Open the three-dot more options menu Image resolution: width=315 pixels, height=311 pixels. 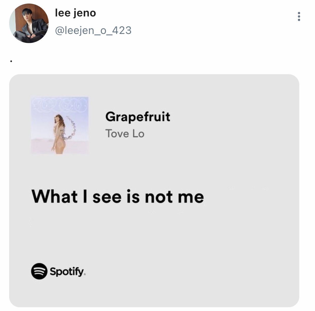pyautogui.click(x=299, y=16)
